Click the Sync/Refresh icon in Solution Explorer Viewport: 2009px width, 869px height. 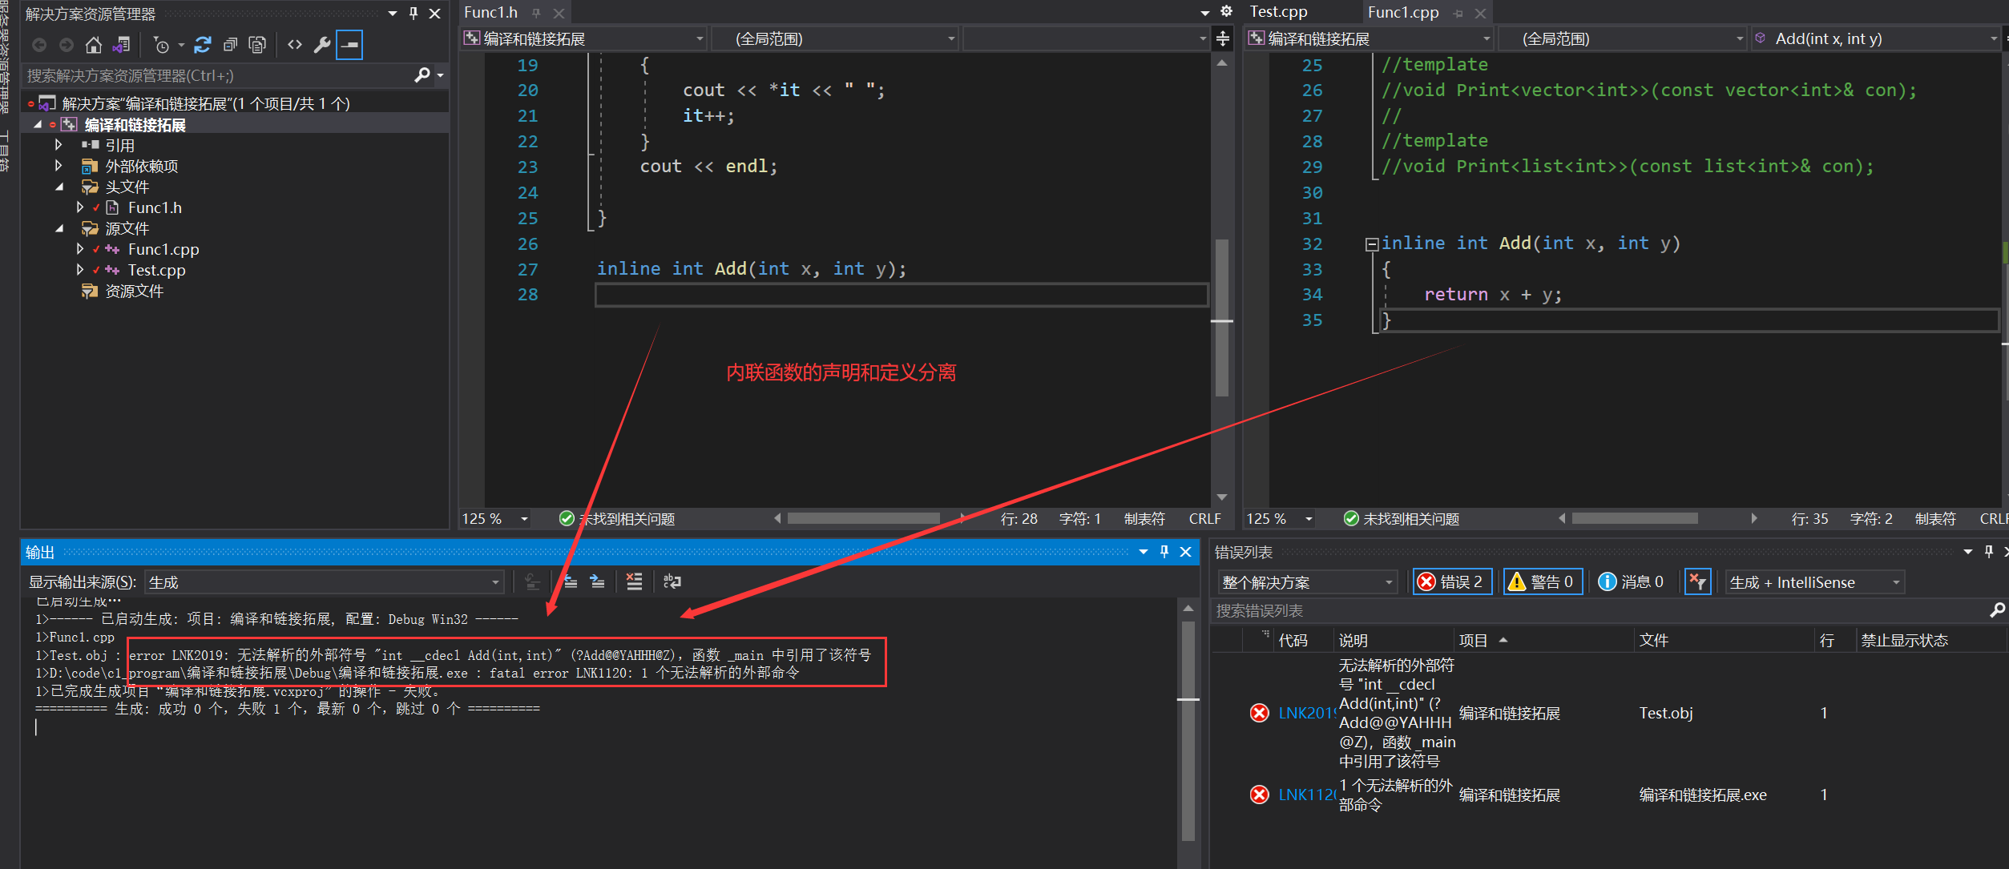[203, 45]
